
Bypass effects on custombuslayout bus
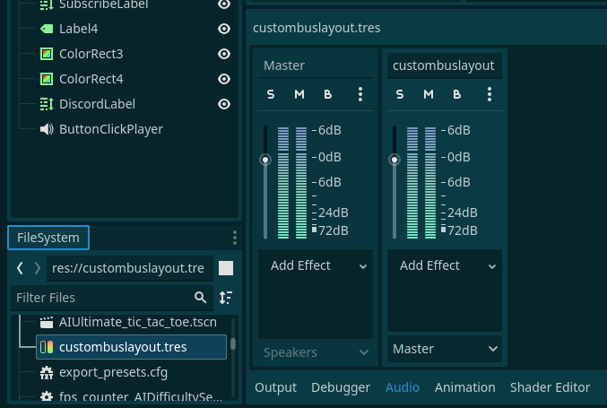456,94
